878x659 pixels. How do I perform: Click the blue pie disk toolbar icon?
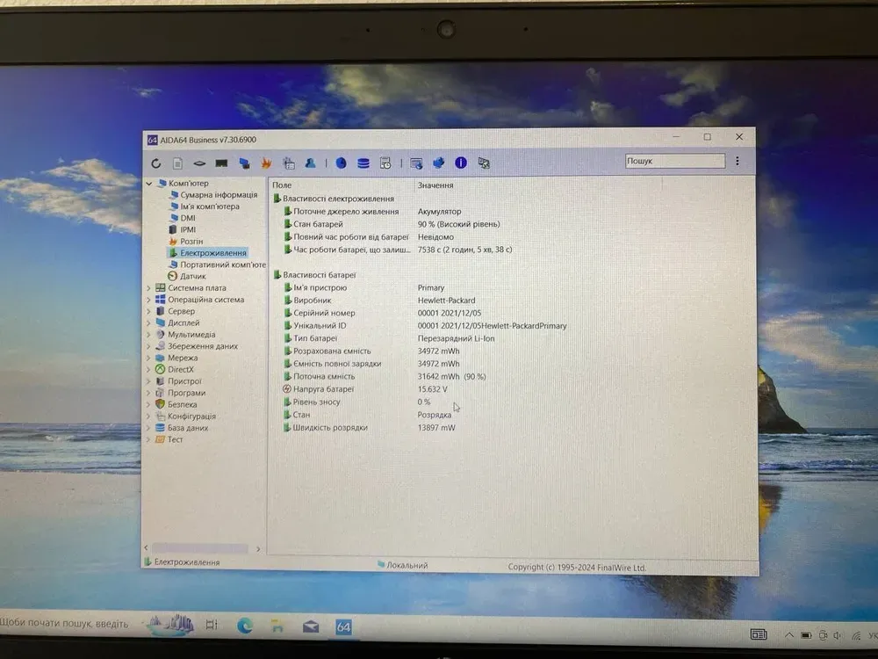click(x=341, y=163)
